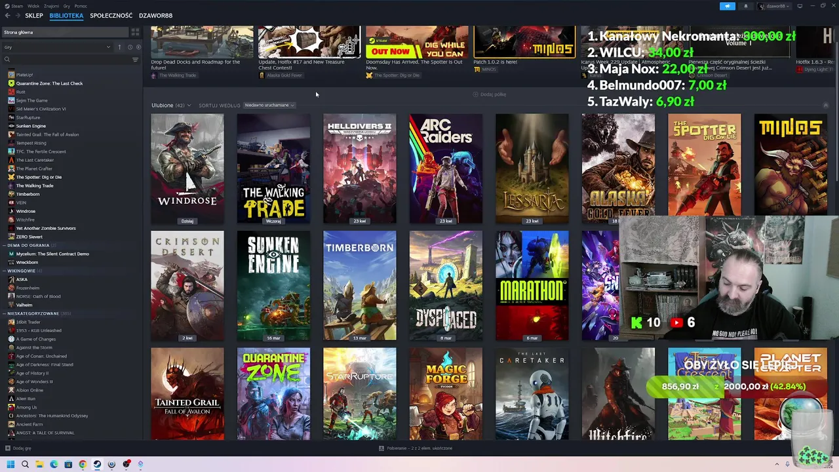Open the Lessaria game cover
Image resolution: width=839 pixels, height=472 pixels.
click(x=532, y=168)
